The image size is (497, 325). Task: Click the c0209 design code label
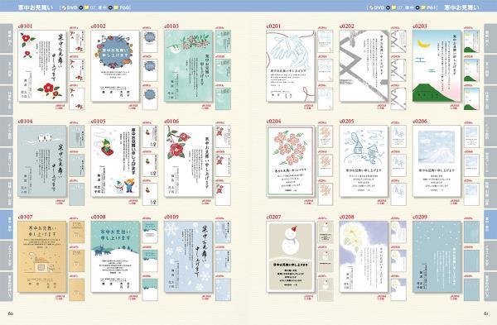coord(420,217)
